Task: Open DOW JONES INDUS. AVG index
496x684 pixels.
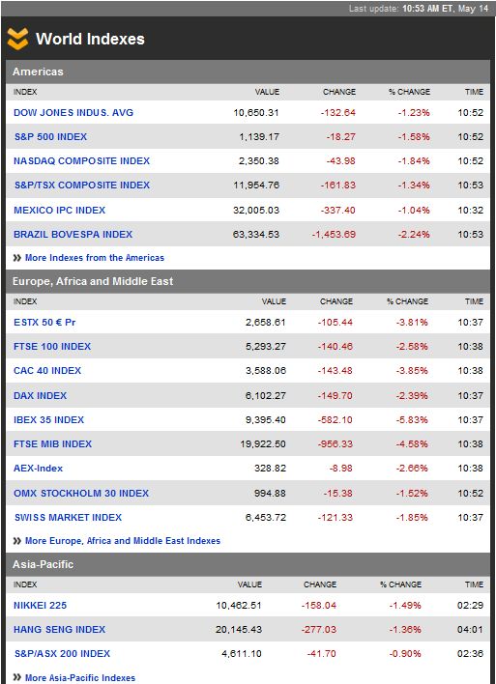Action: 73,112
